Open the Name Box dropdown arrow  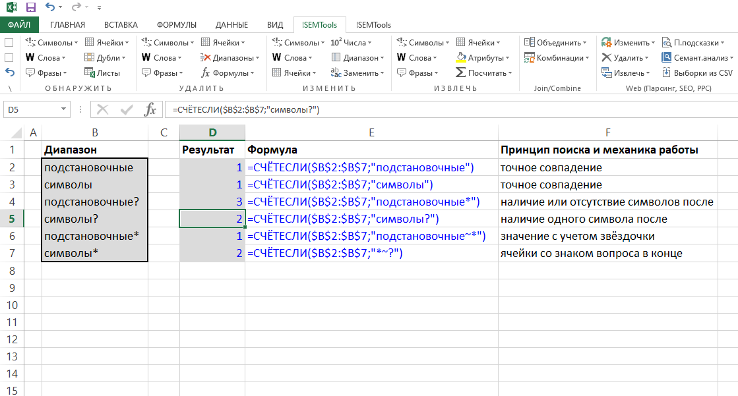click(x=63, y=109)
